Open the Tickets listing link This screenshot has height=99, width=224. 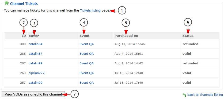(90, 10)
